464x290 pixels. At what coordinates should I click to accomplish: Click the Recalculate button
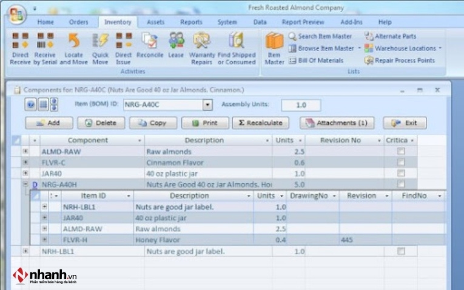point(261,123)
